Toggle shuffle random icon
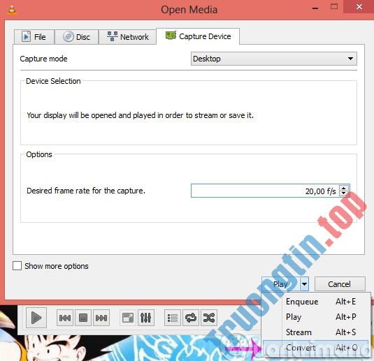The image size is (374, 361). (209, 318)
